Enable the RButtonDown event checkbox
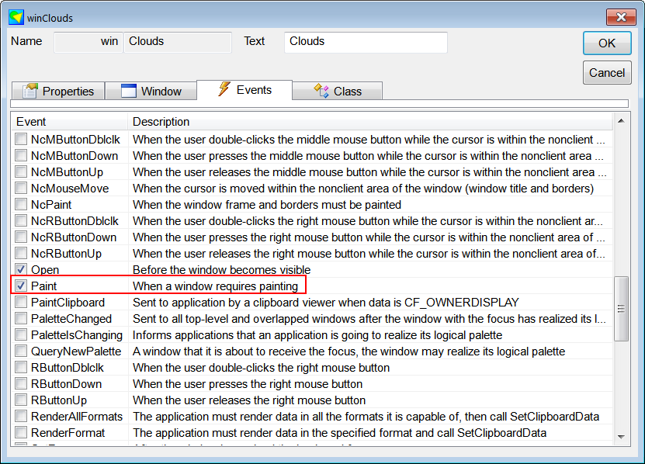Viewport: 645px width, 464px height. [x=21, y=383]
